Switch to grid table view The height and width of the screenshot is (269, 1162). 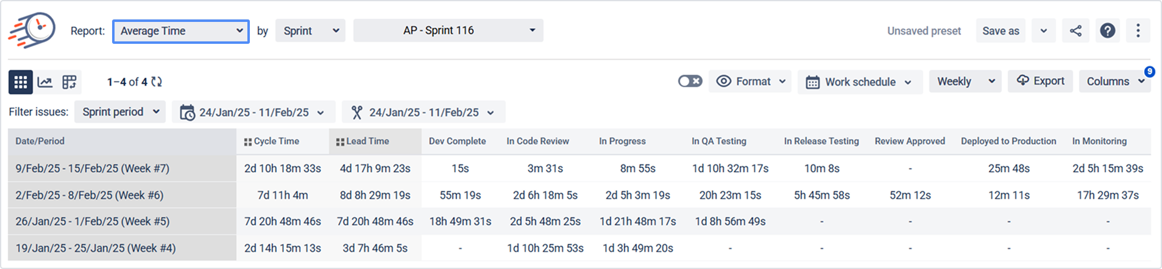coord(21,82)
